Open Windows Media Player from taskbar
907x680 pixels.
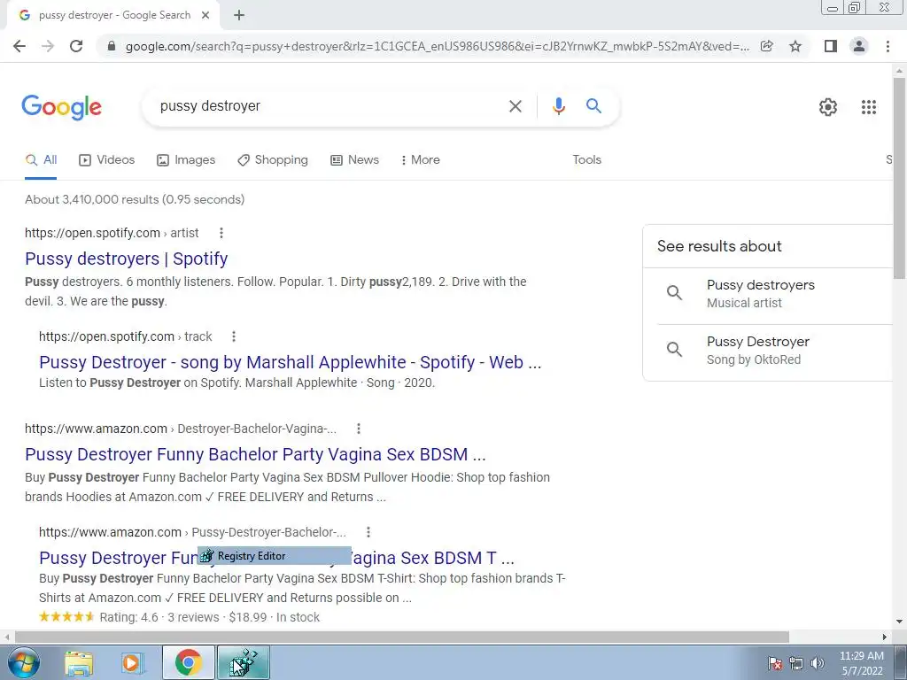pyautogui.click(x=133, y=662)
